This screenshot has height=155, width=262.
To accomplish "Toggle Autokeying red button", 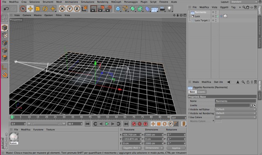I will pos(140,124).
